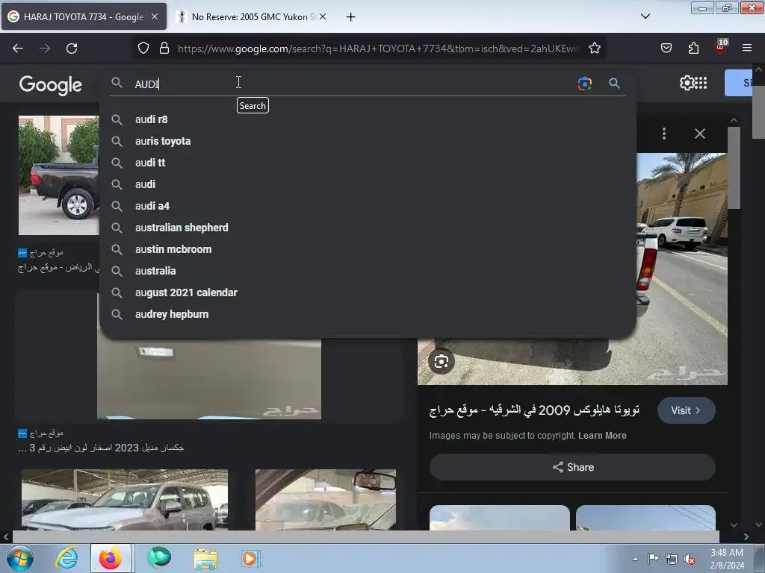The height and width of the screenshot is (573, 765).
Task: Search by image with Google Lens icon
Action: pyautogui.click(x=584, y=84)
